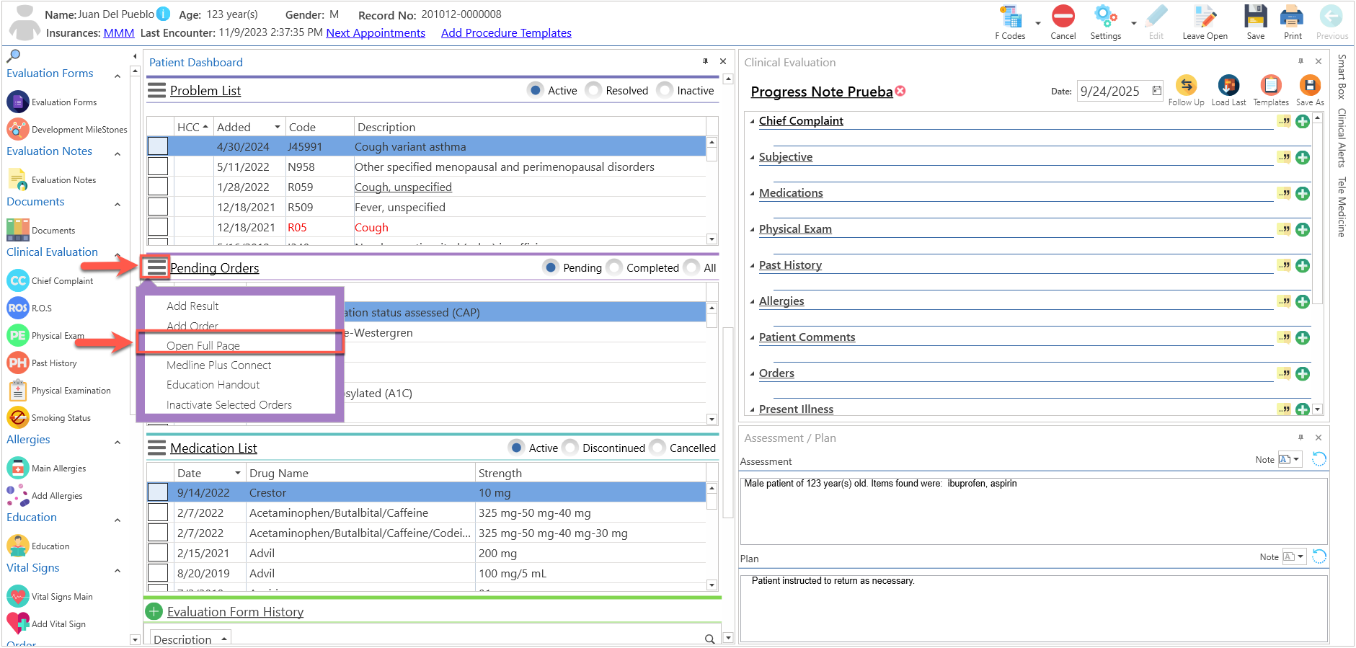Select Medline Plus Connect option

pos(219,365)
